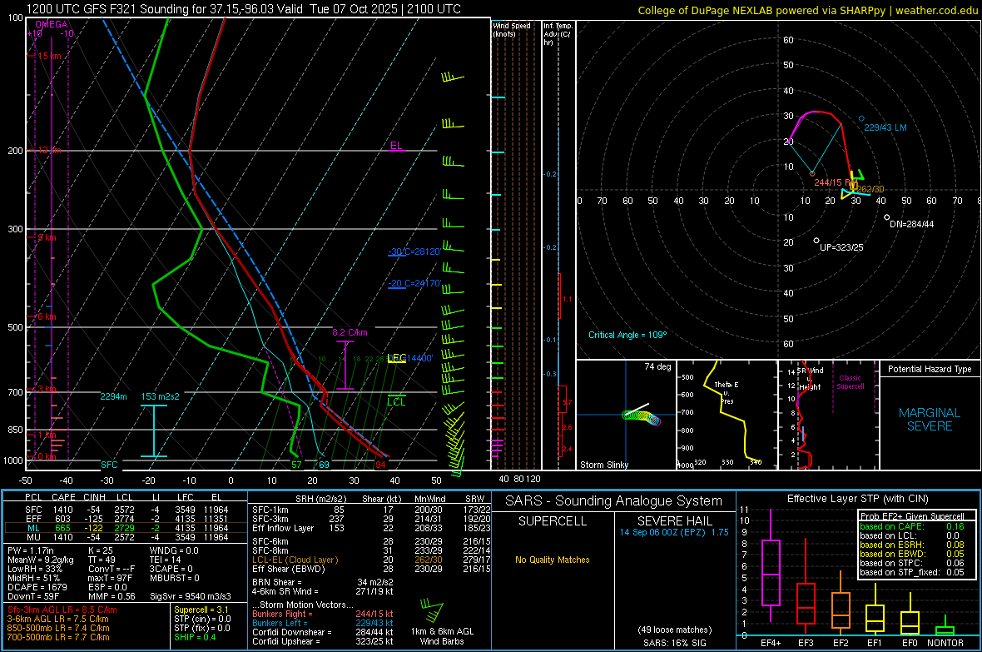Click the OMEGA label on the skew-T
The height and width of the screenshot is (652, 982).
click(x=52, y=24)
